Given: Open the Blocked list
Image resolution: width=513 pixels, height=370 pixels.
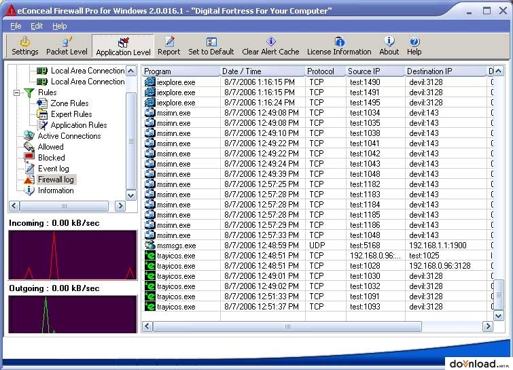Looking at the screenshot, I should click(52, 158).
